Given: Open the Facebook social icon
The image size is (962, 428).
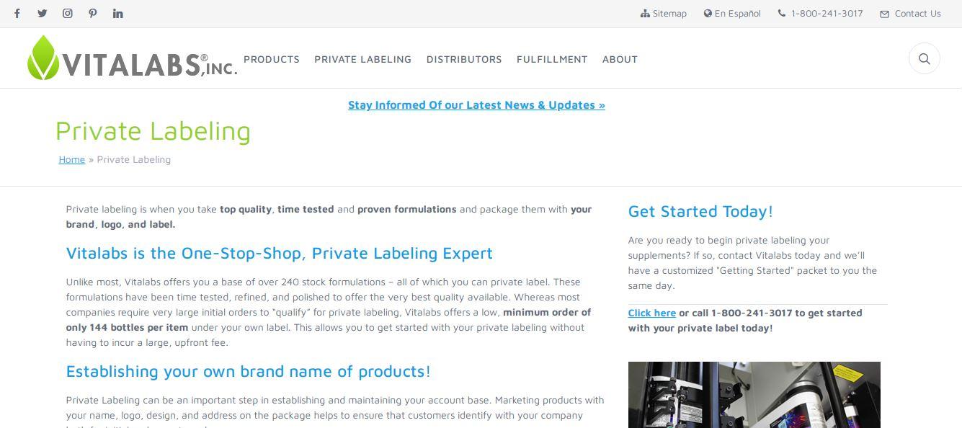Looking at the screenshot, I should [17, 13].
